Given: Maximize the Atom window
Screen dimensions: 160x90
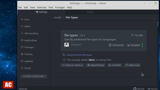Looking at the screenshot, I should pos(150,3).
